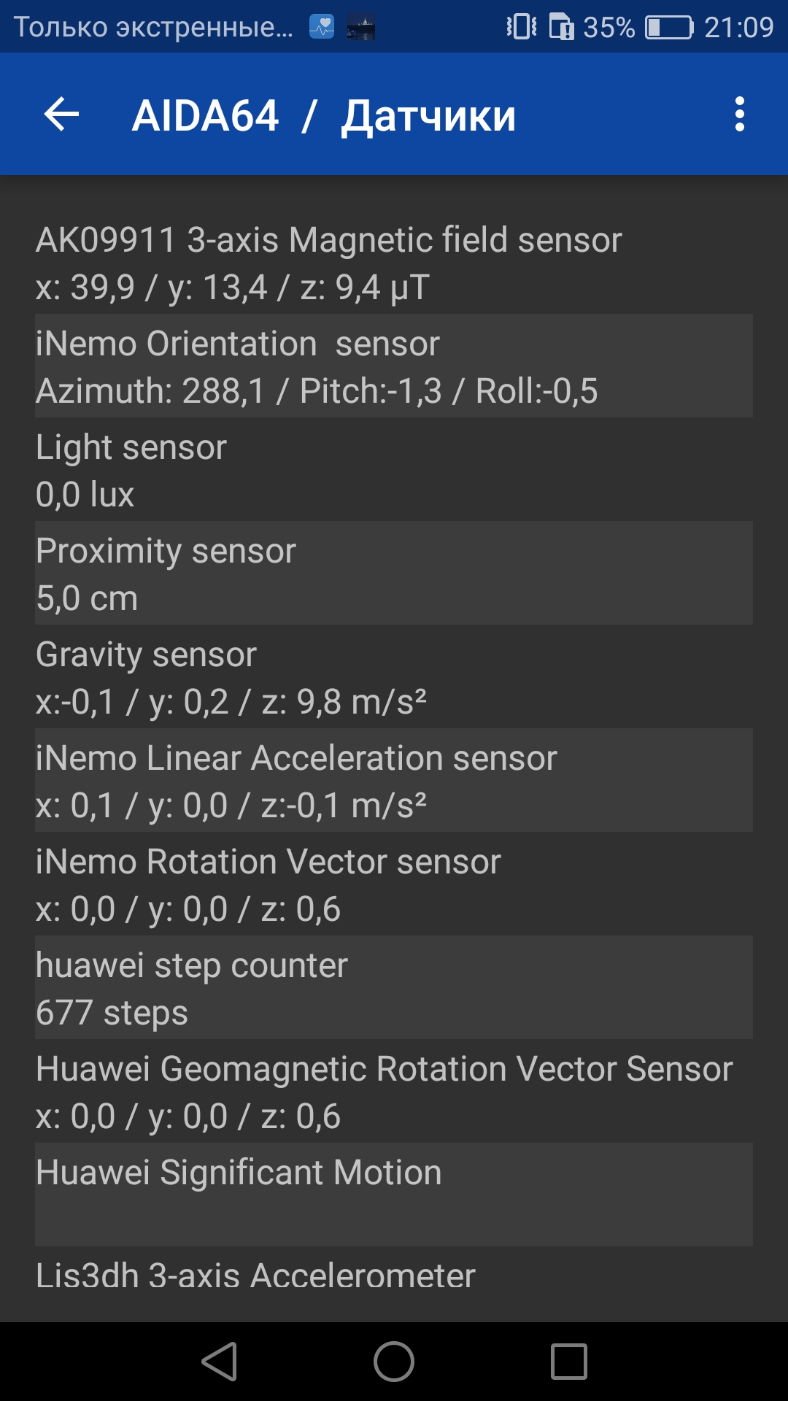The width and height of the screenshot is (788, 1401).
Task: Select the iNemo Orientation sensor row
Action: tap(394, 366)
